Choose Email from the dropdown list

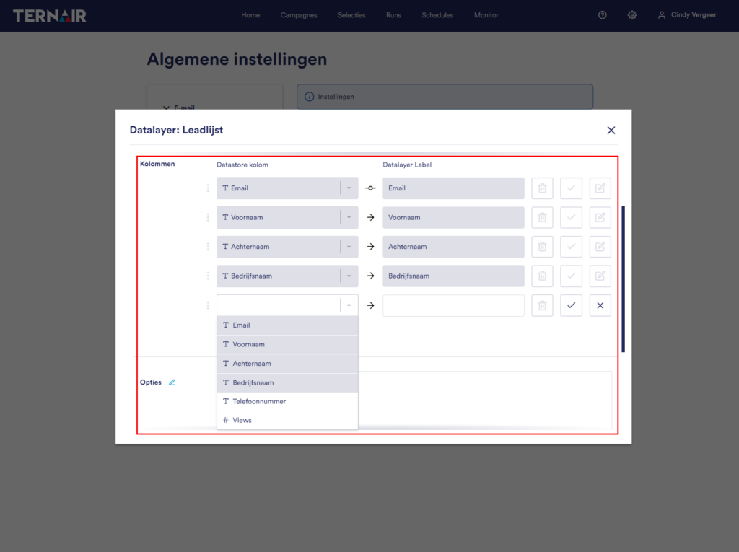tap(287, 325)
